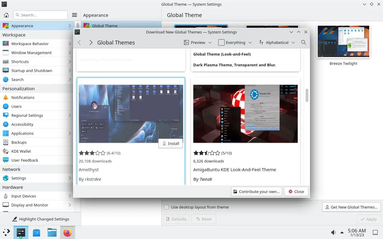The image size is (383, 239).
Task: Click the Startup and Shutdown icon
Action: coord(6,71)
